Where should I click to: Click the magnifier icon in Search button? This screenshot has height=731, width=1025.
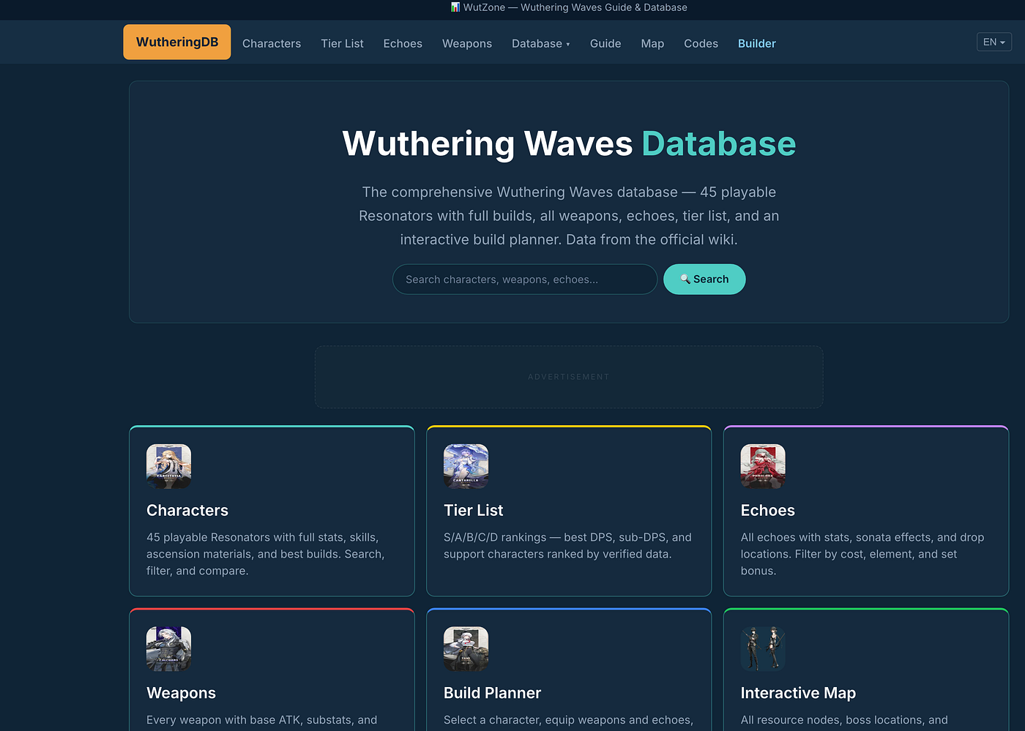point(685,279)
